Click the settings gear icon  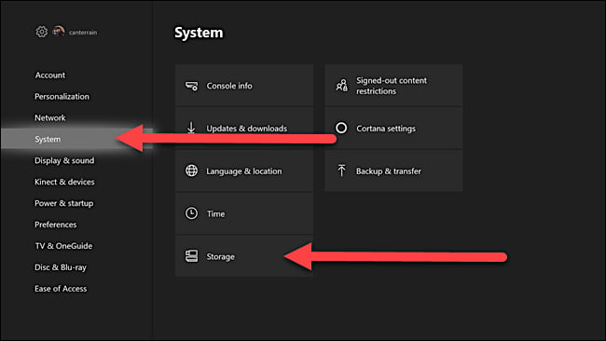42,32
